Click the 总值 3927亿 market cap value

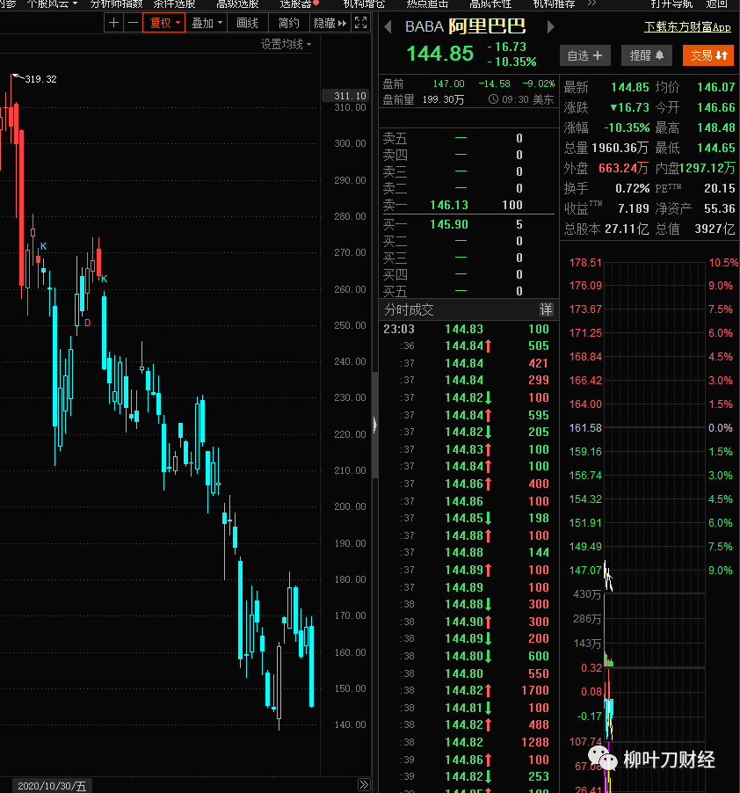click(715, 229)
